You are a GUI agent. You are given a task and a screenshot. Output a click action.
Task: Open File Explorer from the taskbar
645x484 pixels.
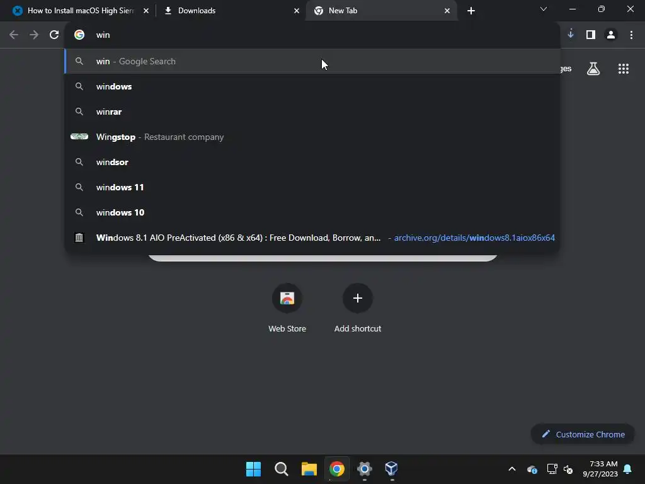coord(309,469)
